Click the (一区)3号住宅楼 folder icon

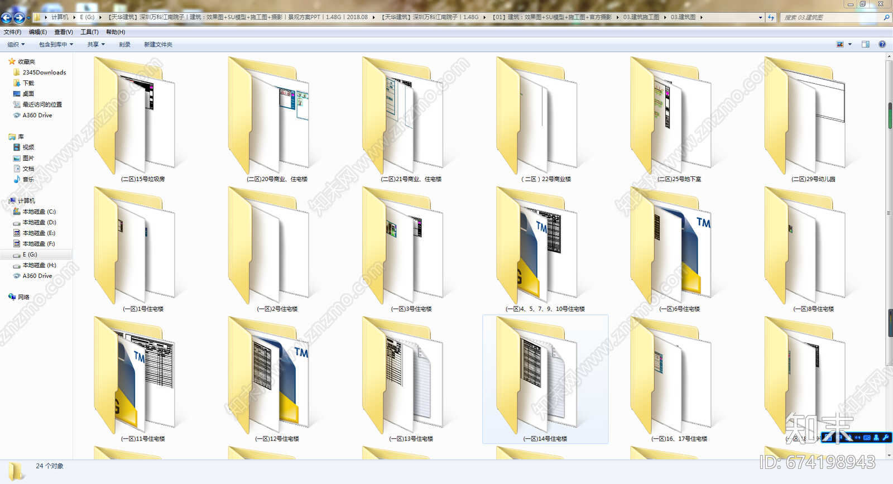pyautogui.click(x=402, y=246)
